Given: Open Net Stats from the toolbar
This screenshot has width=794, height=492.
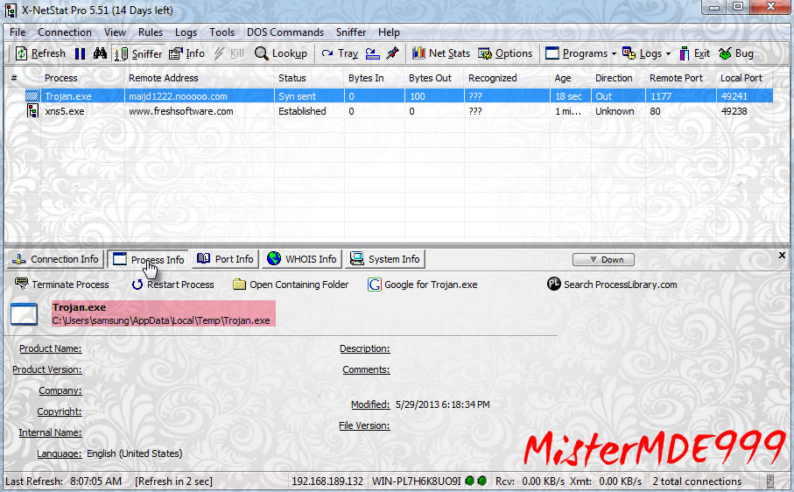Looking at the screenshot, I should click(x=440, y=53).
